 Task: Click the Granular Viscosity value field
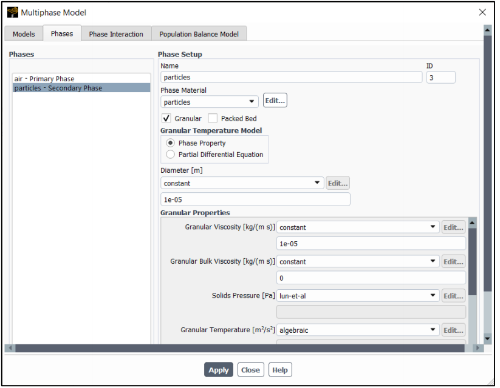[371, 244]
